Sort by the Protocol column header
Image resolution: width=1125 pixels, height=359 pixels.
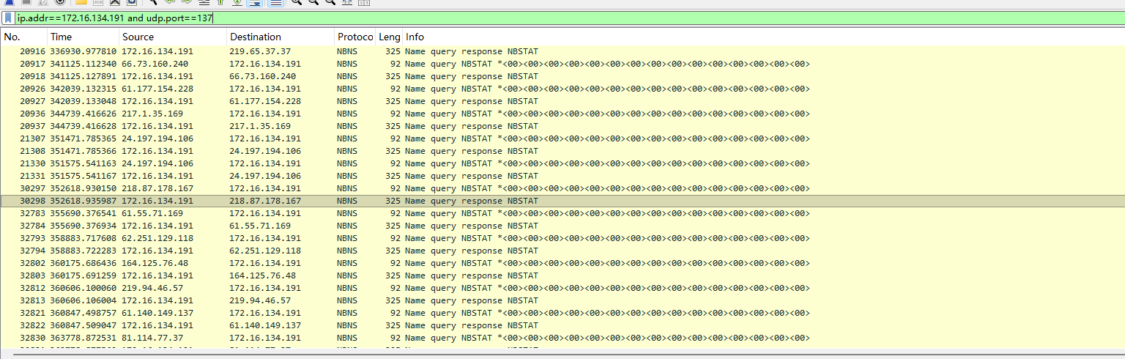(355, 37)
